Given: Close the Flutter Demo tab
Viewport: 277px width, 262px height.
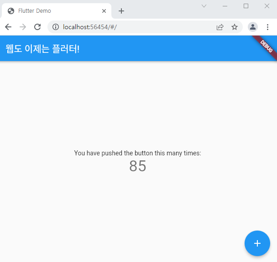Looking at the screenshot, I should (x=104, y=11).
